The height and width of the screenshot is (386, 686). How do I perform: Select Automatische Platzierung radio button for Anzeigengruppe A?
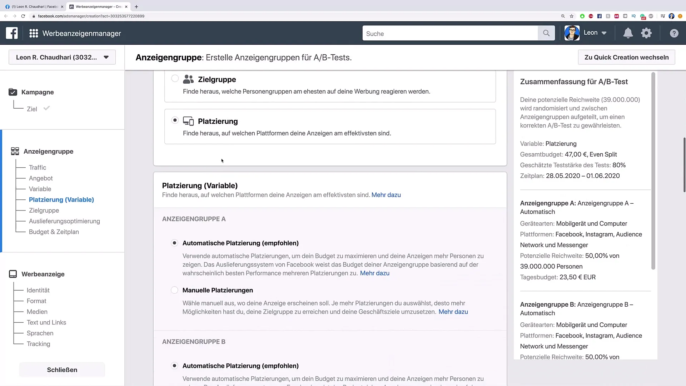coord(174,243)
